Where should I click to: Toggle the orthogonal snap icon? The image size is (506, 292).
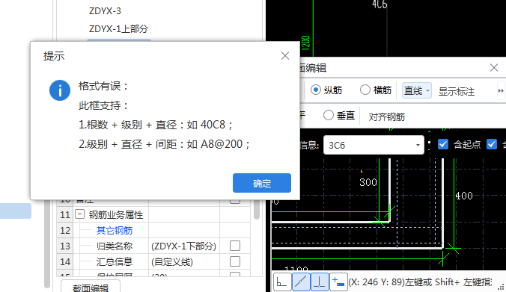281,282
